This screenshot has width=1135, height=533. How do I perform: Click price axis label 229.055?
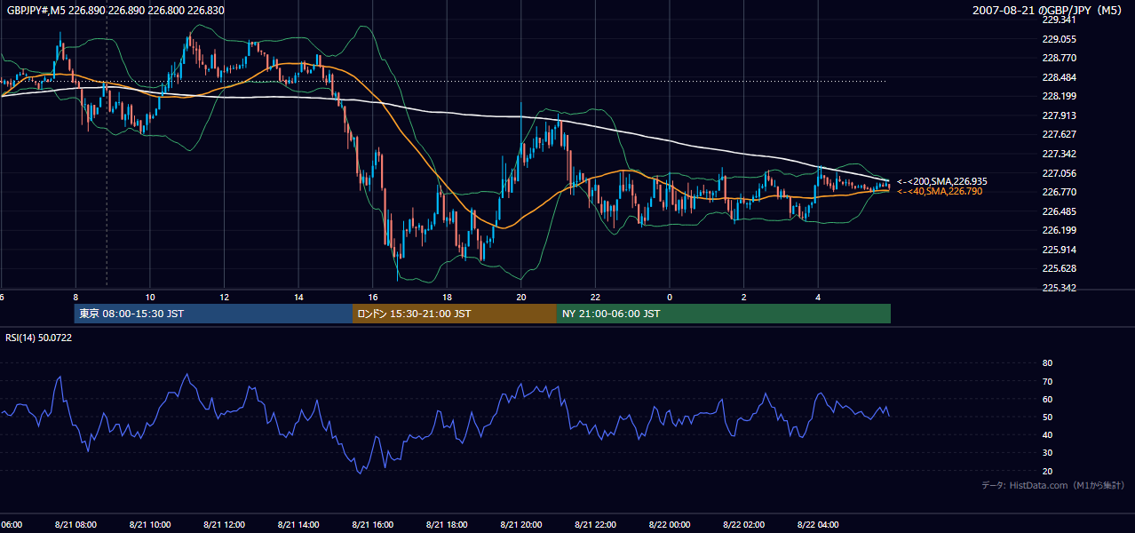coord(1059,39)
